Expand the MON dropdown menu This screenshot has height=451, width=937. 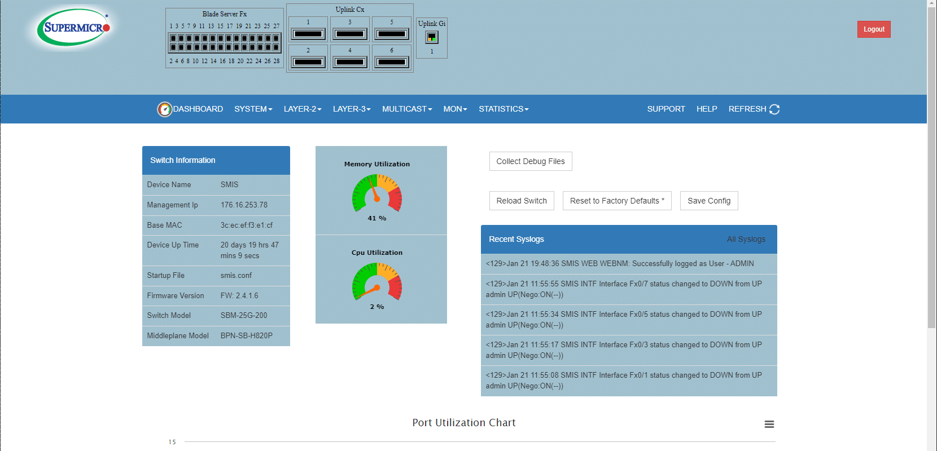pos(456,109)
